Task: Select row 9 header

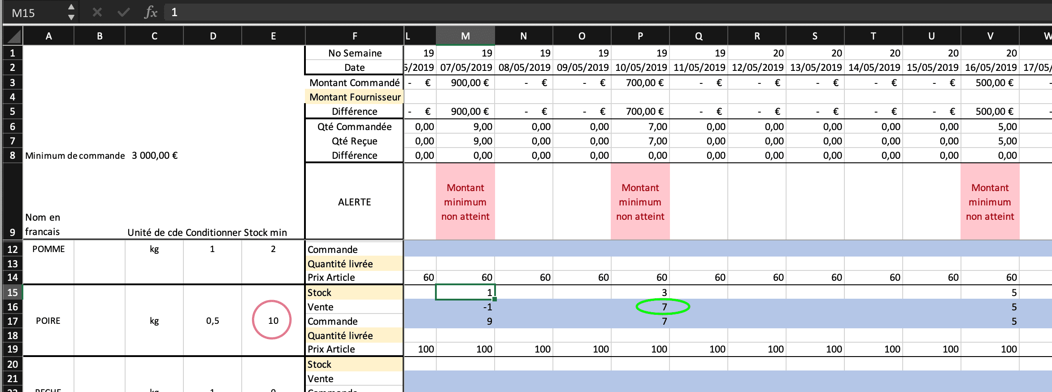Action: point(13,232)
